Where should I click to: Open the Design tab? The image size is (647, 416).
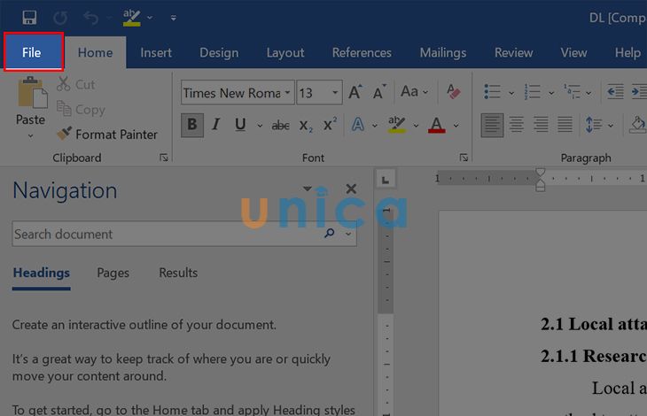pyautogui.click(x=219, y=53)
